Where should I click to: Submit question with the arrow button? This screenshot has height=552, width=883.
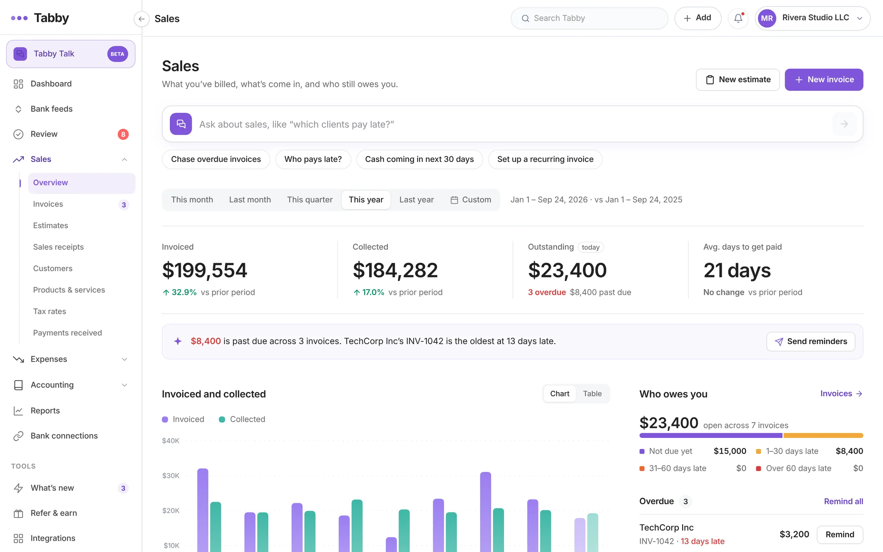click(x=844, y=124)
